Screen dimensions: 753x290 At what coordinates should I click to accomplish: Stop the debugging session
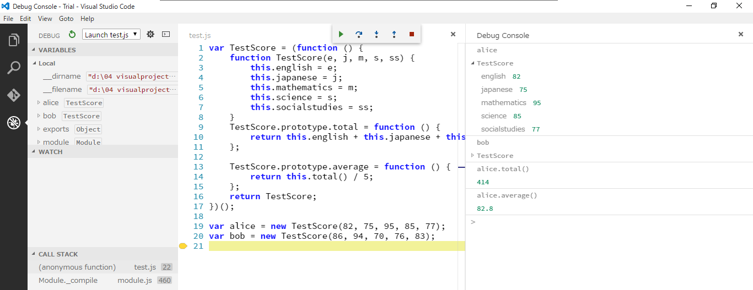click(x=412, y=34)
